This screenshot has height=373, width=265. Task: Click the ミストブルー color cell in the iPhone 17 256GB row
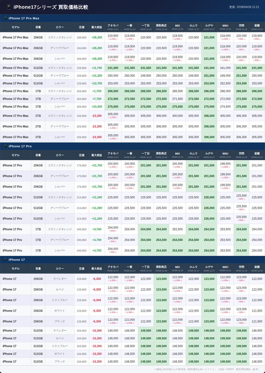click(60, 300)
